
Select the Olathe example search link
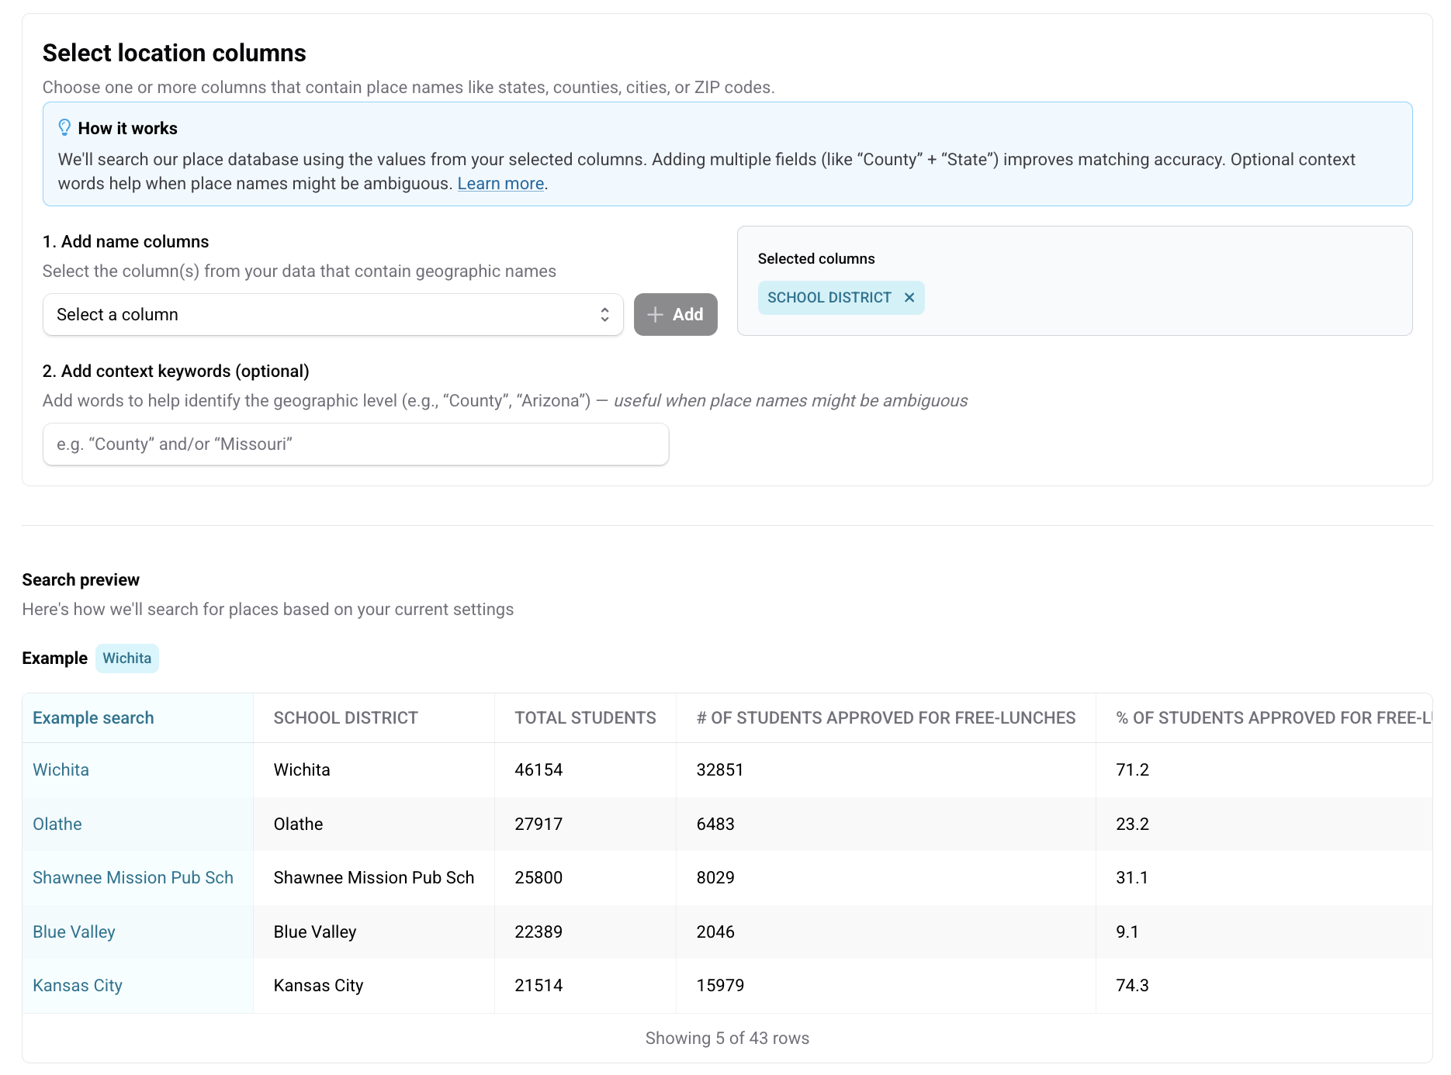[57, 824]
